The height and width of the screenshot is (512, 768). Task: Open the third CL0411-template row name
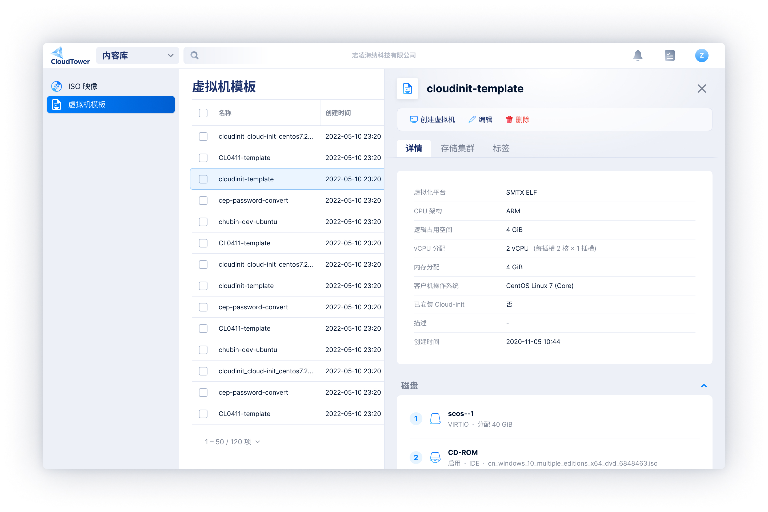click(x=244, y=329)
